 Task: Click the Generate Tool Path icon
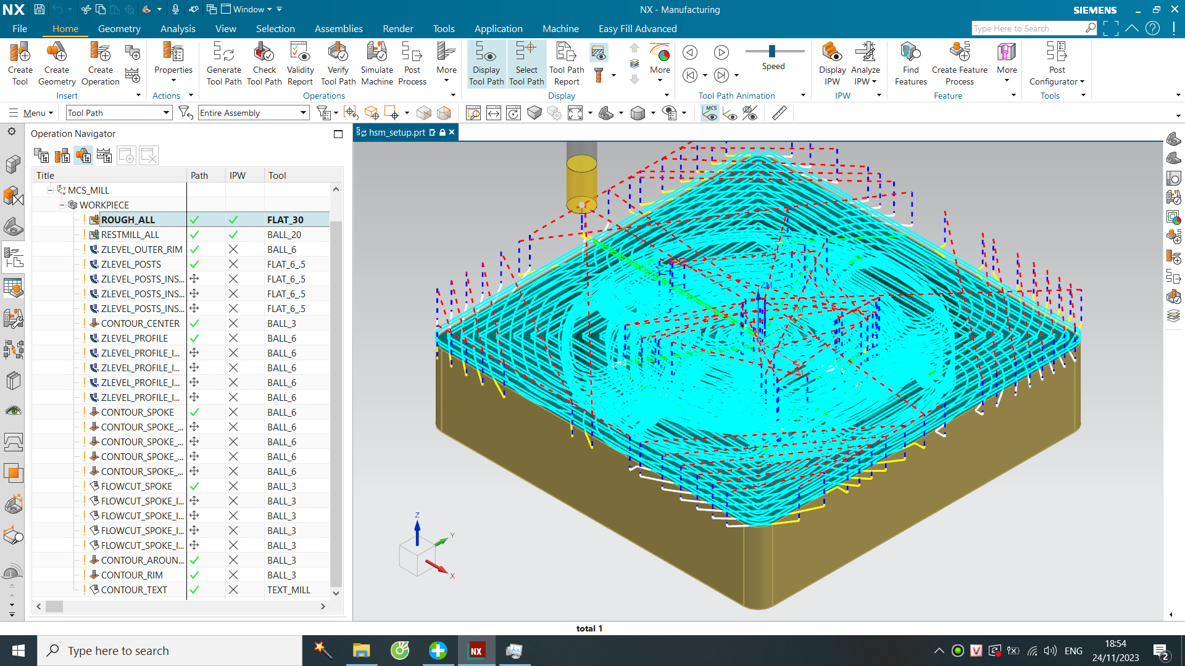pyautogui.click(x=224, y=64)
